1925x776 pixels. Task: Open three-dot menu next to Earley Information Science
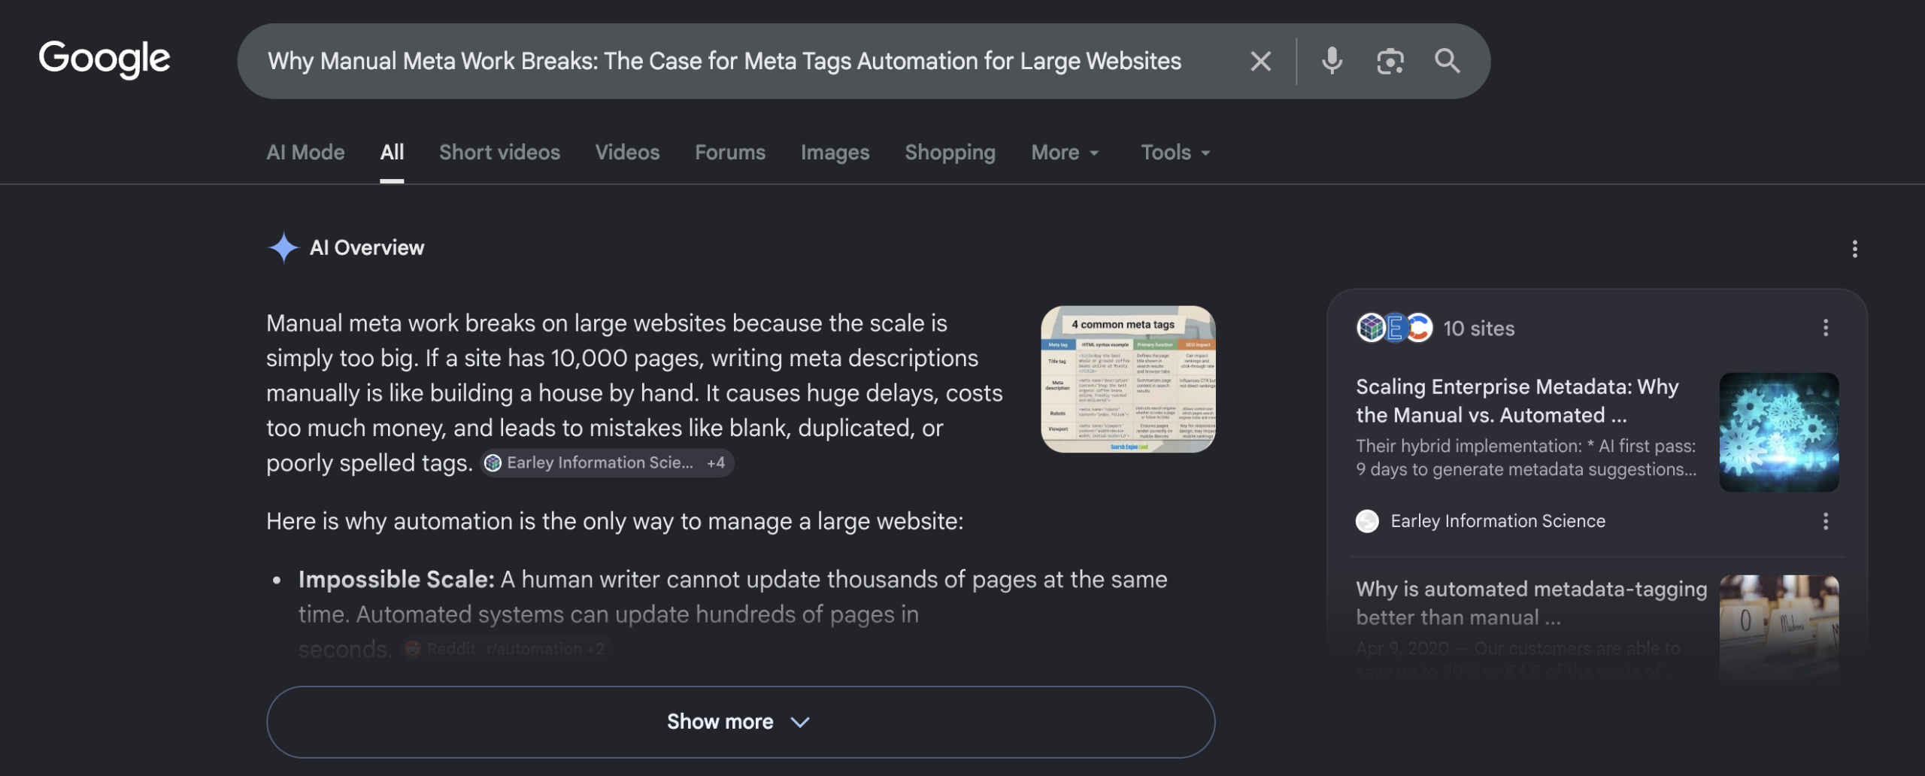tap(1825, 521)
